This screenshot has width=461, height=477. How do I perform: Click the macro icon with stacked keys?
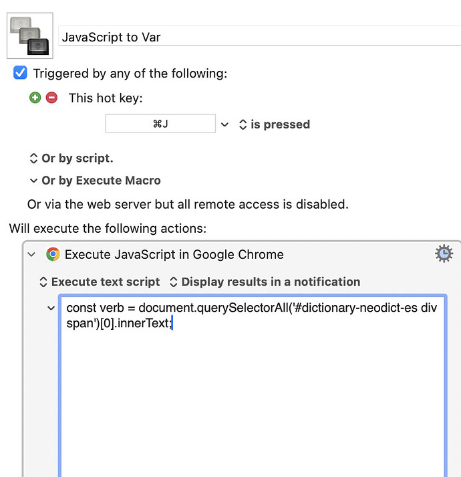coord(30,35)
